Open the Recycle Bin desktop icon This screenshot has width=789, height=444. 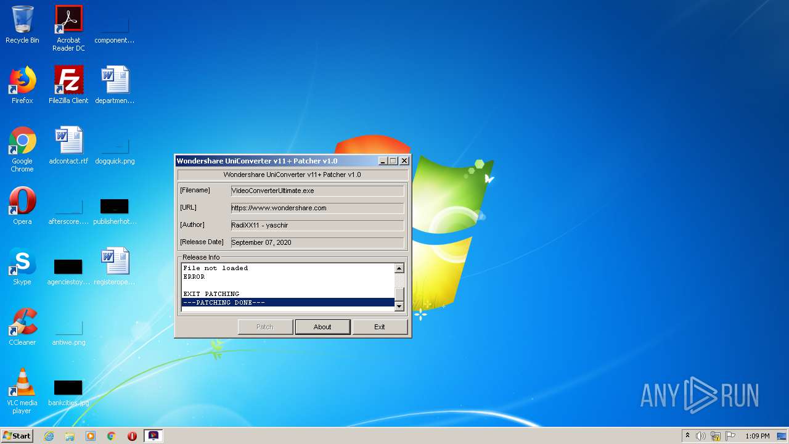pyautogui.click(x=22, y=25)
